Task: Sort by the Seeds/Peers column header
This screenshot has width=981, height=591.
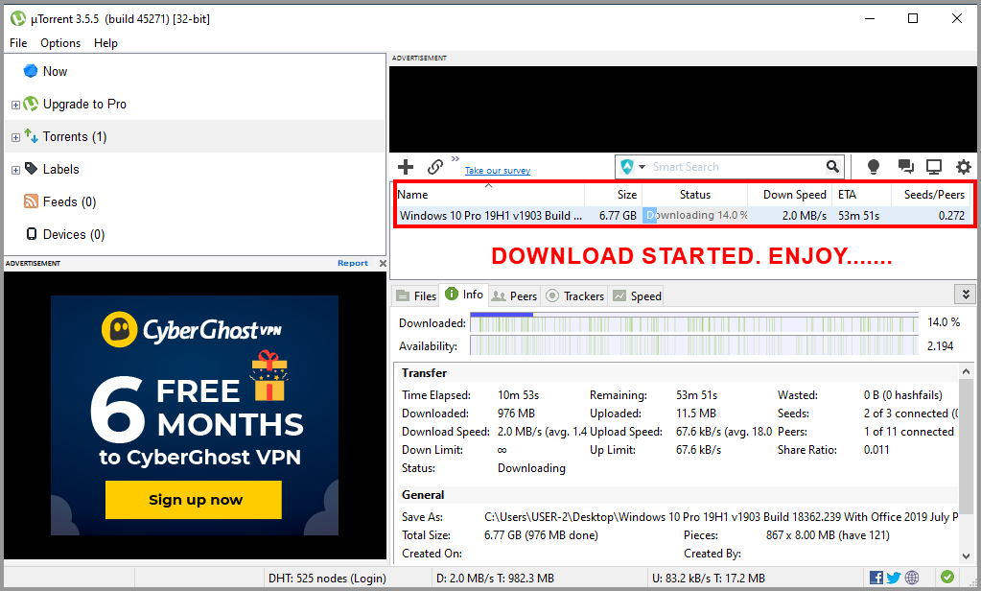Action: tap(930, 195)
